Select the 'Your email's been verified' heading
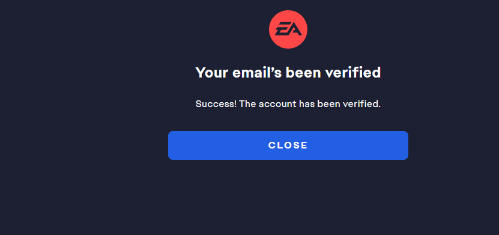Screen dimensions: 499x235 pyautogui.click(x=288, y=73)
